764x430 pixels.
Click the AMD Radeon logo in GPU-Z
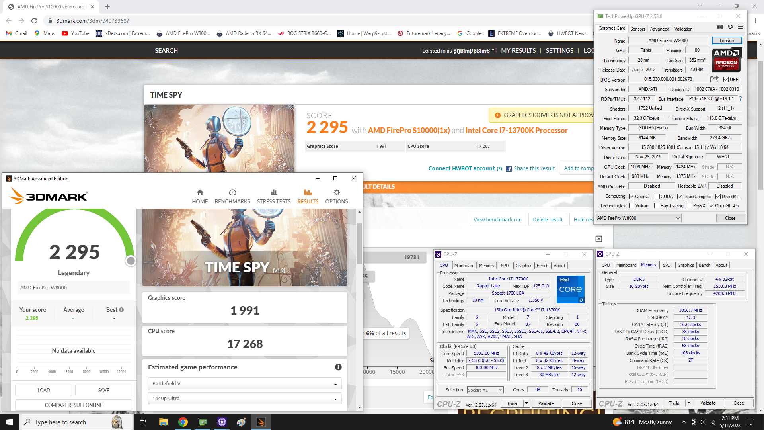726,60
